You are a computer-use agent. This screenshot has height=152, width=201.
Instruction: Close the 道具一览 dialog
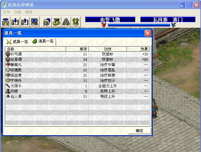pyautogui.click(x=148, y=33)
